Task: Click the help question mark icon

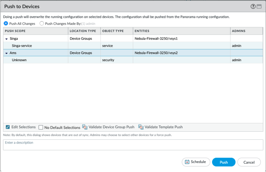Action: [253, 6]
